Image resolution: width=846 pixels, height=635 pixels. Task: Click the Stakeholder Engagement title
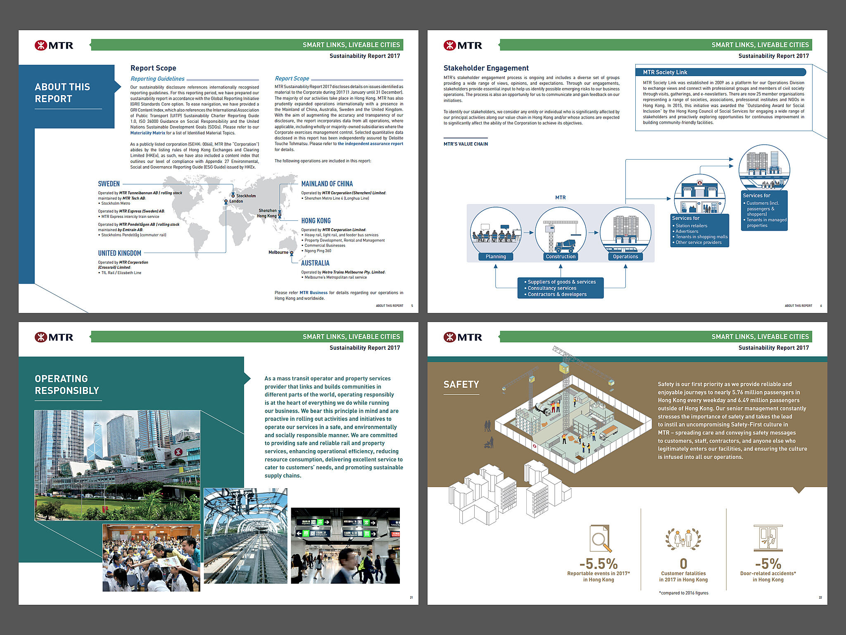pyautogui.click(x=486, y=68)
